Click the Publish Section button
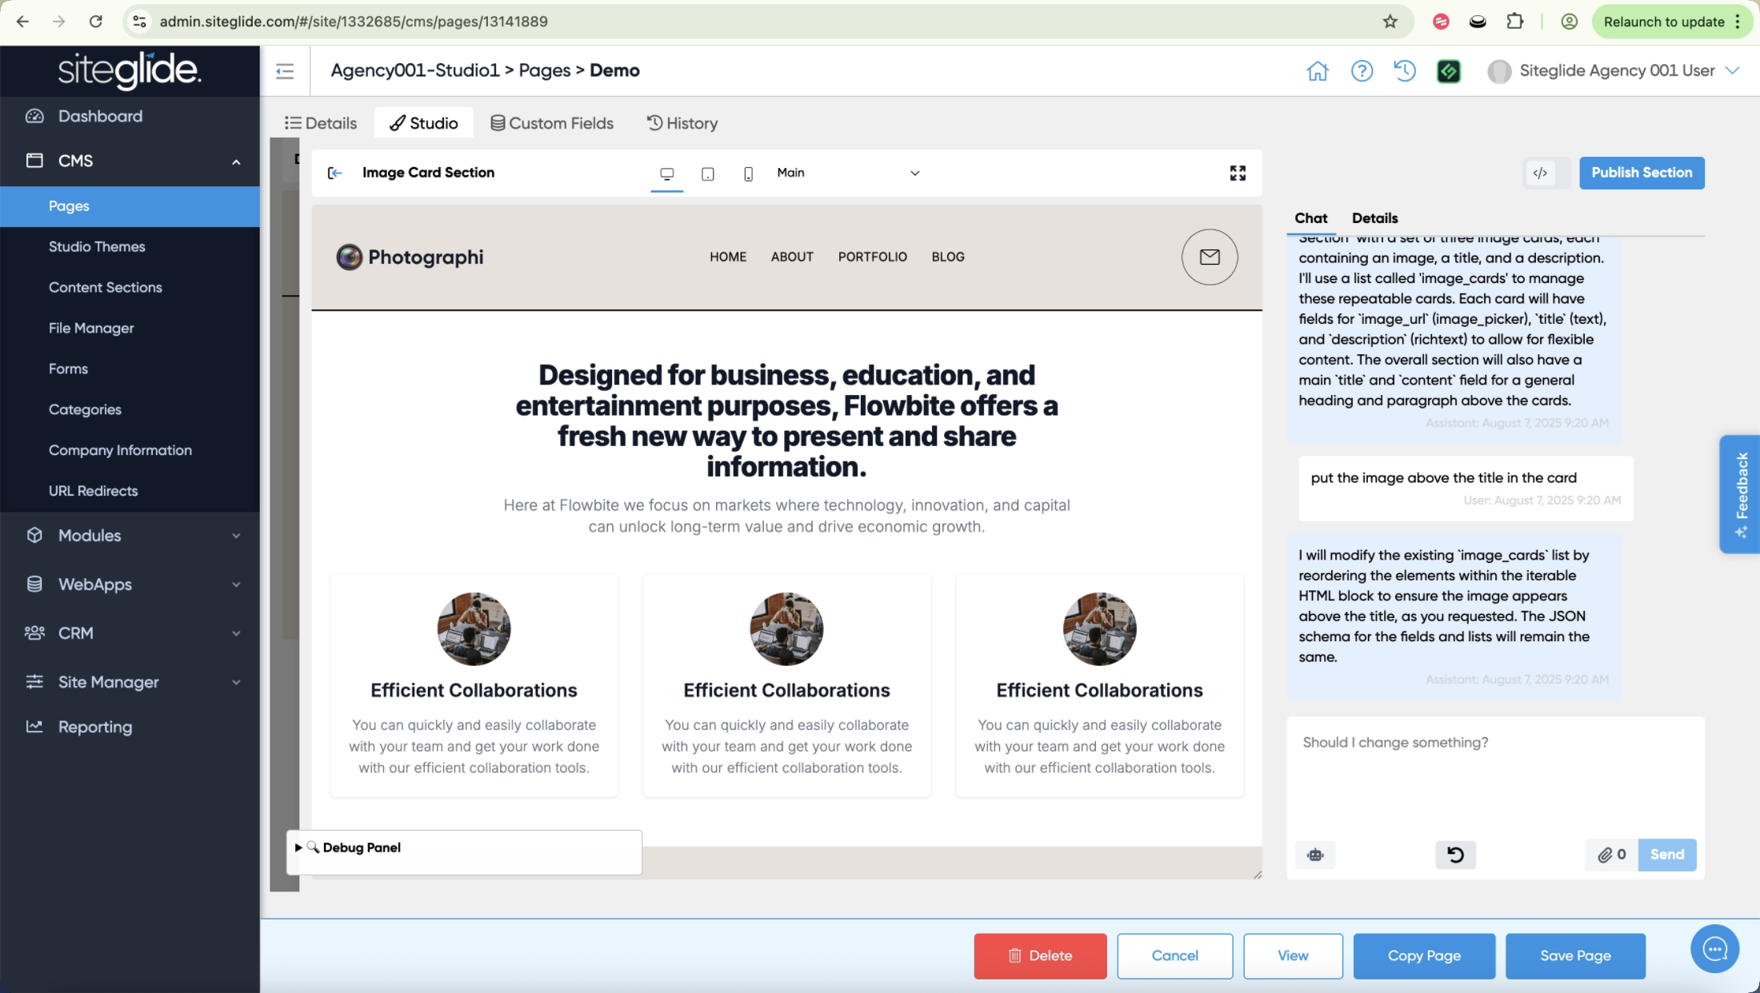1760x993 pixels. 1642,173
